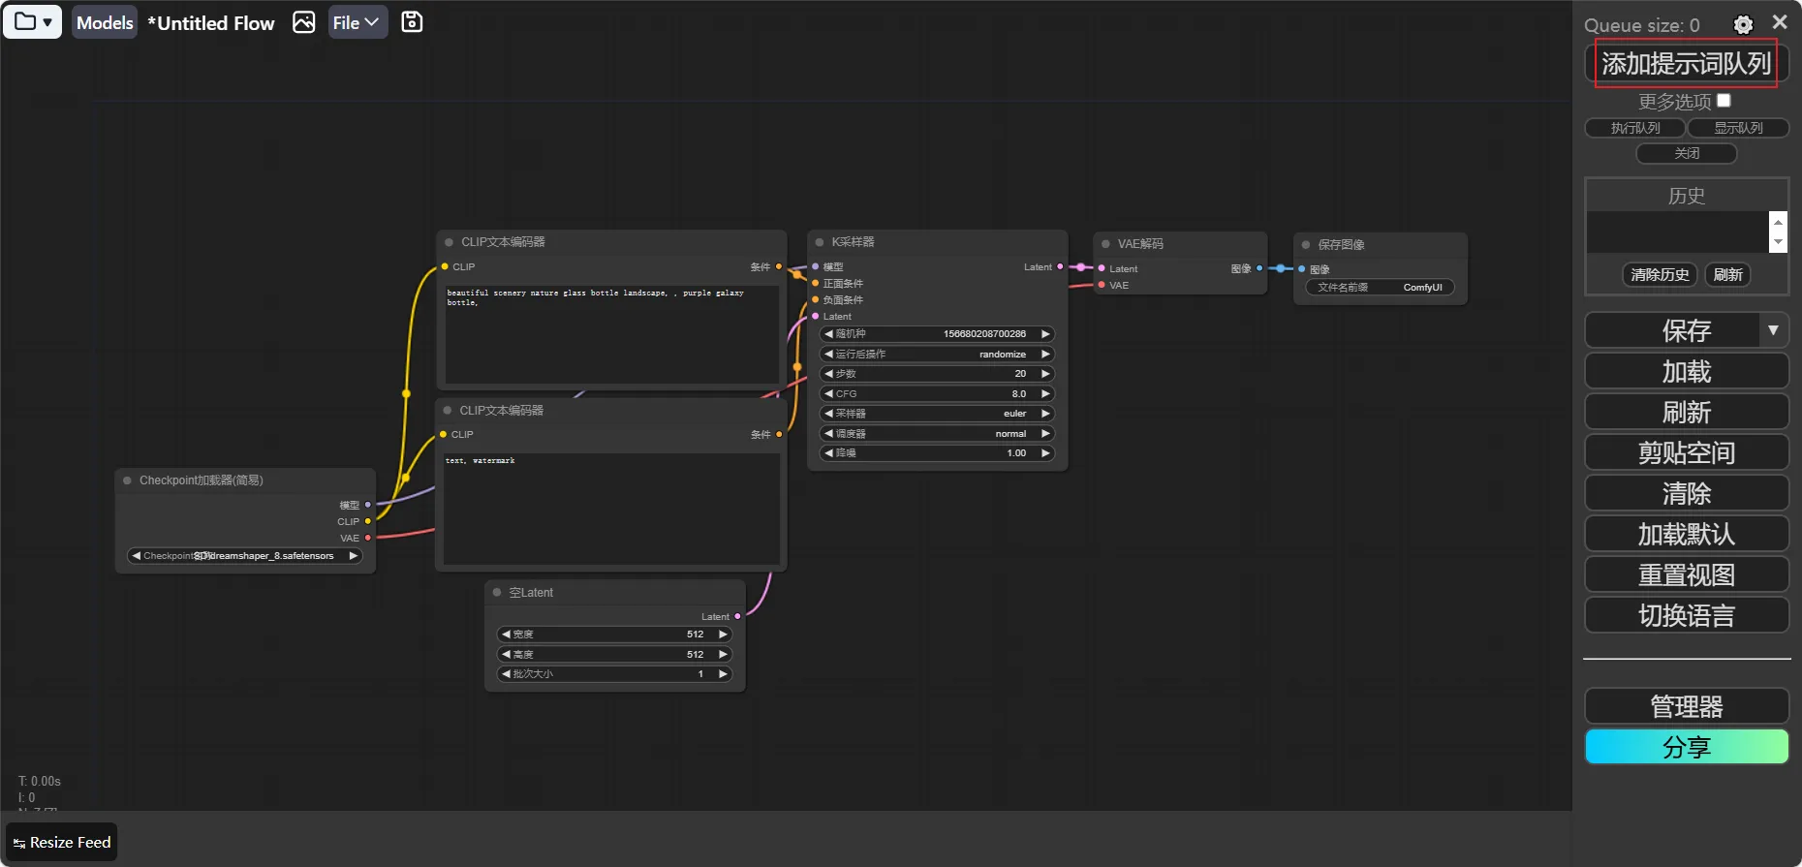Screen dimensions: 1802x867
Task: Collapse the Checkpoint加载器 node via its dot
Action: coord(127,480)
